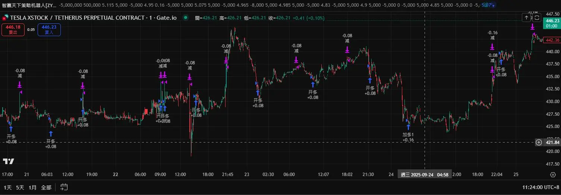
Task: Click the blue arrow above 开多 near 02:30
Action: click(258, 93)
